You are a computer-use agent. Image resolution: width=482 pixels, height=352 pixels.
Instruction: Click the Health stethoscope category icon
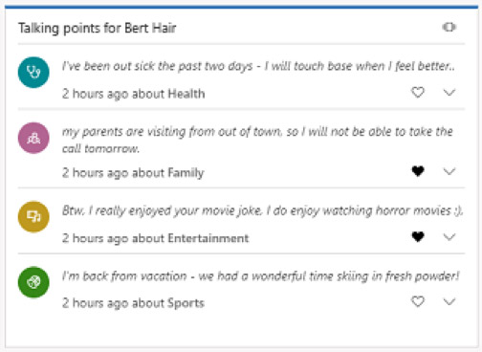[33, 73]
